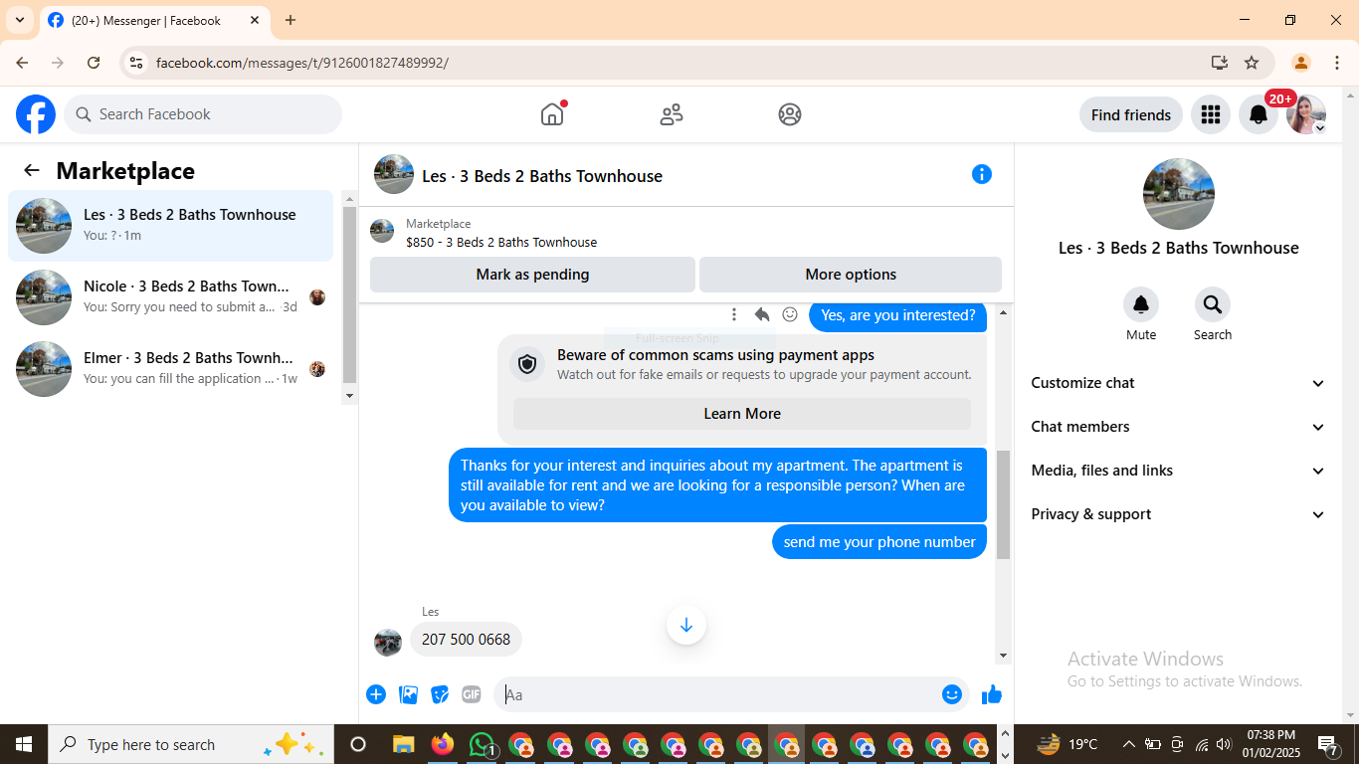This screenshot has height=764, width=1359.
Task: Click conversation list scrollbar
Action: 349,294
